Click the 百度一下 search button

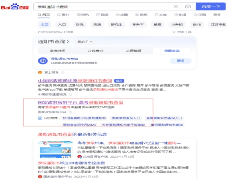(x=210, y=6)
